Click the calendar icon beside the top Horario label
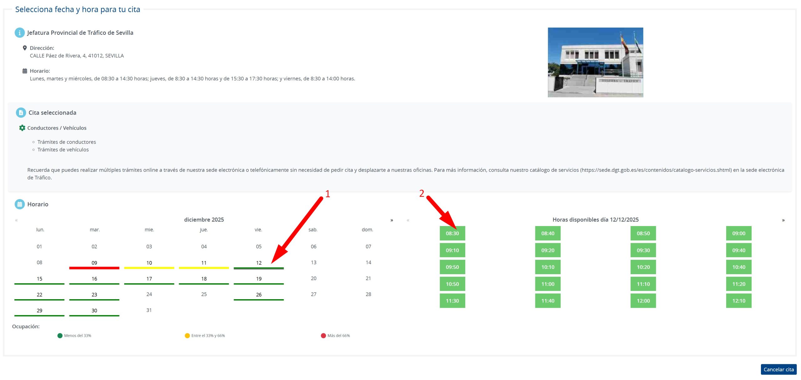The height and width of the screenshot is (380, 801). [25, 71]
